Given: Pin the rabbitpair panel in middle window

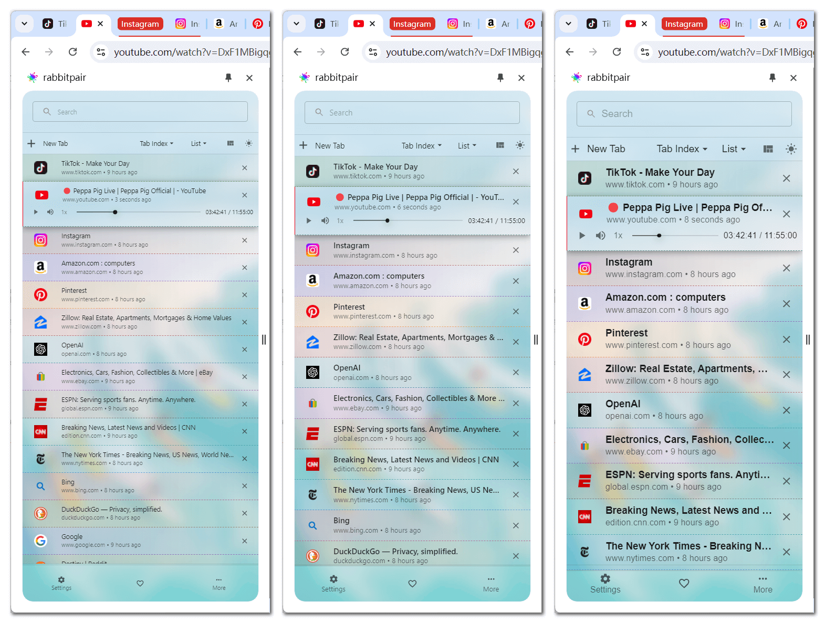Looking at the screenshot, I should tap(500, 78).
